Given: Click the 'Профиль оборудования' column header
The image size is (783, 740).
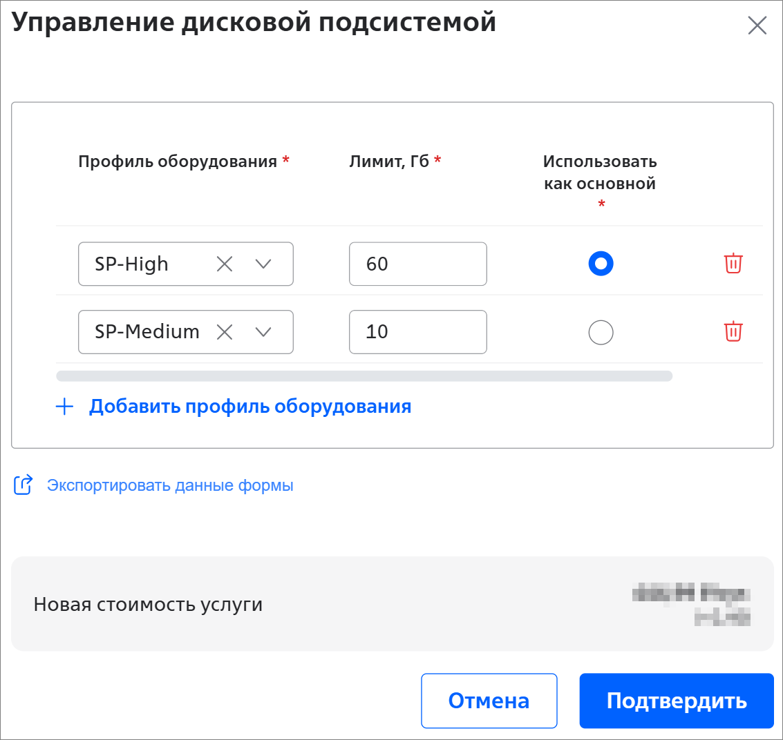Looking at the screenshot, I should click(x=178, y=162).
